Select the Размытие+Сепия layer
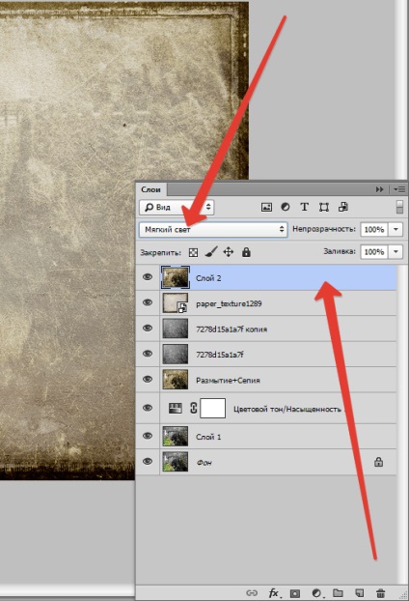Image resolution: width=409 pixels, height=601 pixels. pyautogui.click(x=266, y=380)
